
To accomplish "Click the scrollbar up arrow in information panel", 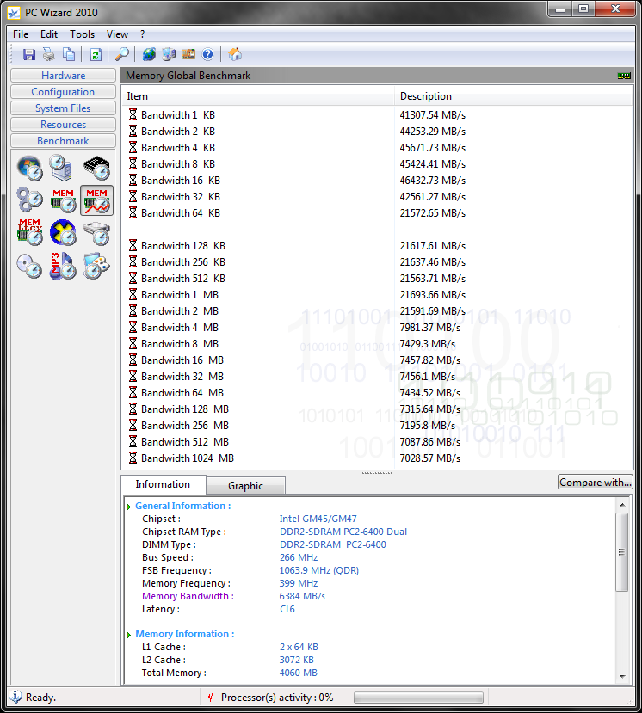I will click(x=622, y=505).
